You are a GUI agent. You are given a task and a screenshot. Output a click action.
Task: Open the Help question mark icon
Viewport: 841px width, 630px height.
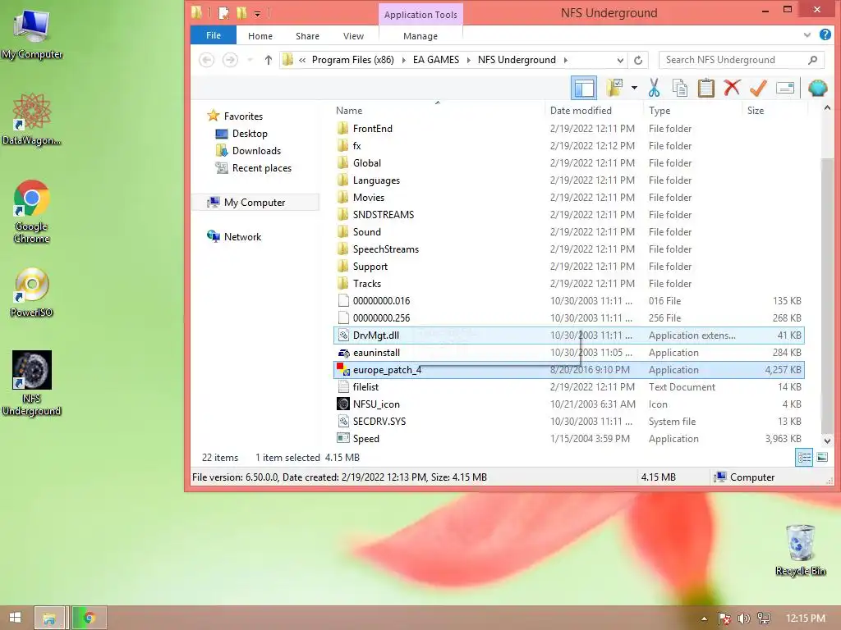pyautogui.click(x=825, y=34)
